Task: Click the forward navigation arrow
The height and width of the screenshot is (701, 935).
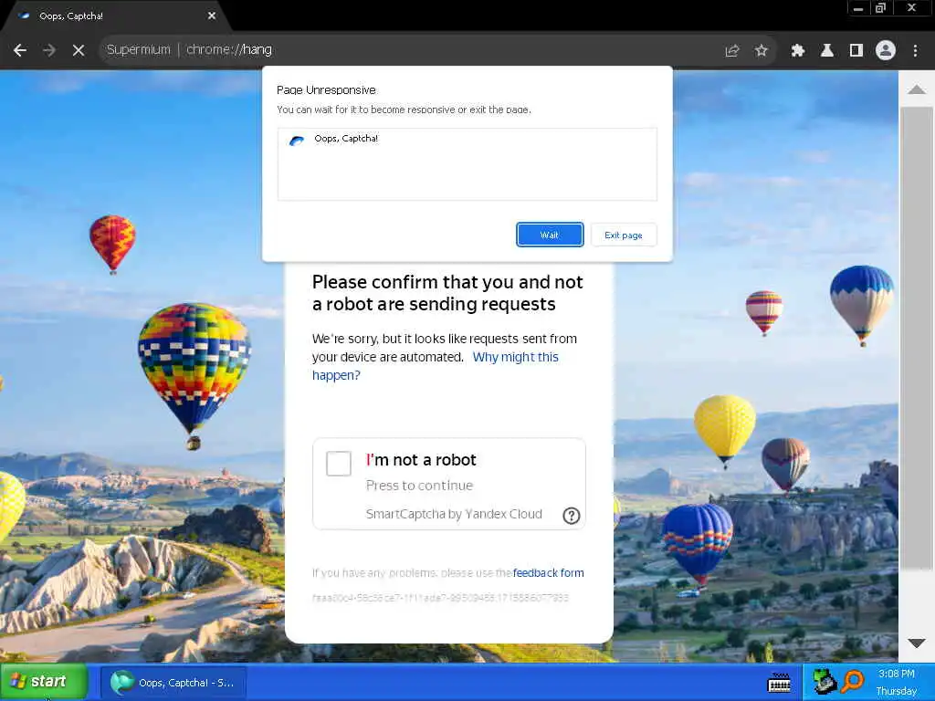Action: tap(49, 50)
